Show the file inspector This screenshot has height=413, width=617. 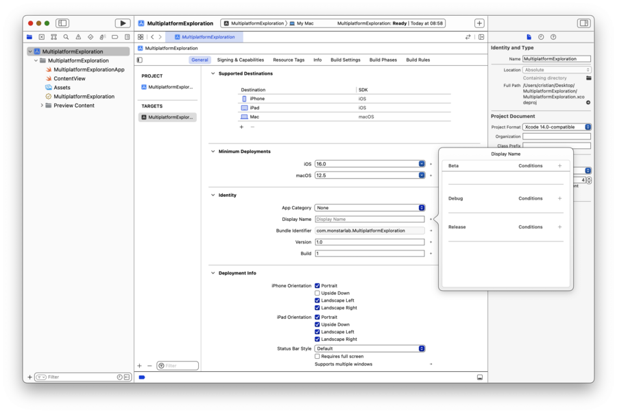529,37
